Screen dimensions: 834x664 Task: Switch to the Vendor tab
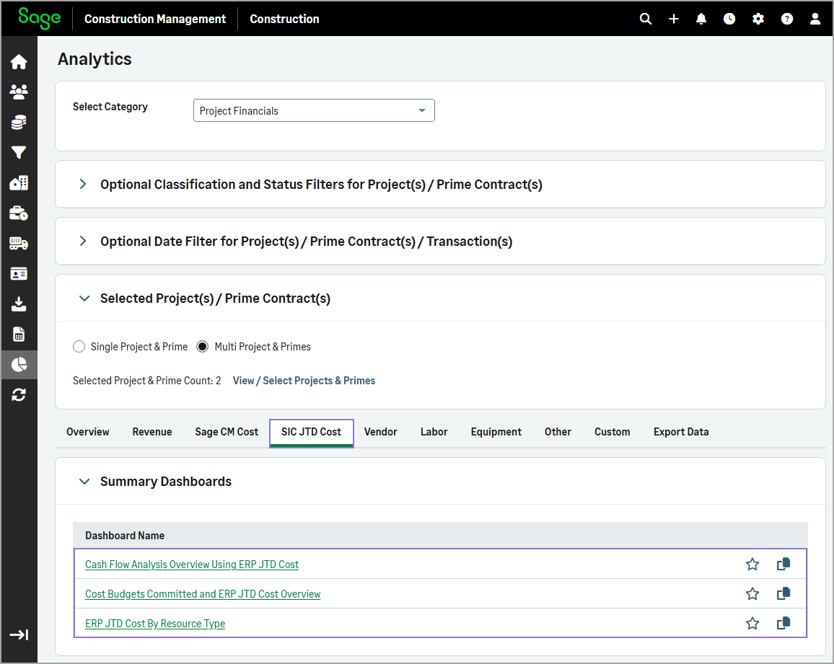(380, 432)
